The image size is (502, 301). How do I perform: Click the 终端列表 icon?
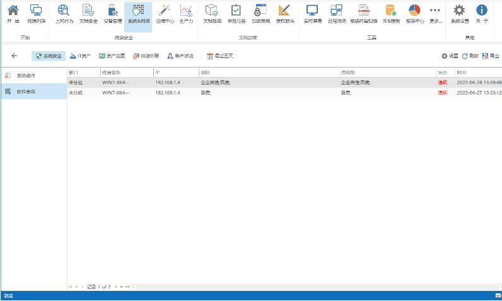click(36, 14)
